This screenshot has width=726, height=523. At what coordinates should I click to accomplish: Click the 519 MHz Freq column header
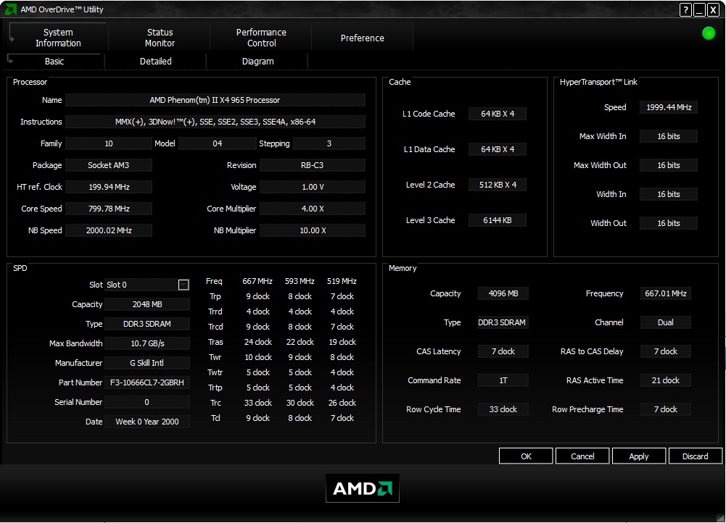[x=342, y=281]
